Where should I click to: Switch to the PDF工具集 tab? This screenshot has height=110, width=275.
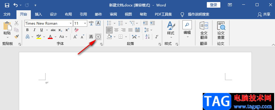tap(163, 14)
